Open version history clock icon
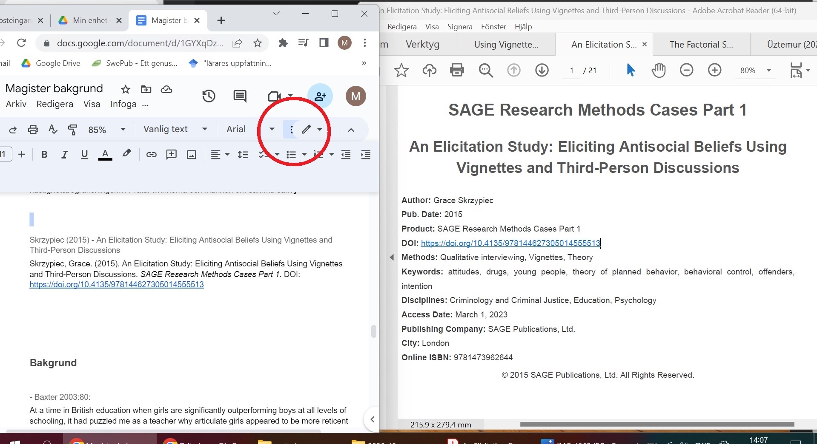The image size is (817, 444). tap(209, 96)
